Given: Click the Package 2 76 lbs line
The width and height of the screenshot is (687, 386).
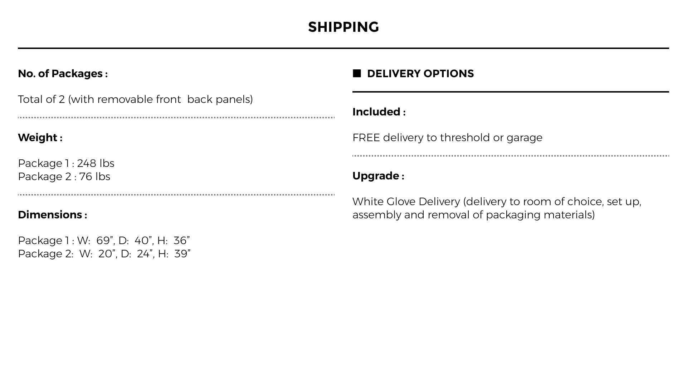Looking at the screenshot, I should point(64,177).
